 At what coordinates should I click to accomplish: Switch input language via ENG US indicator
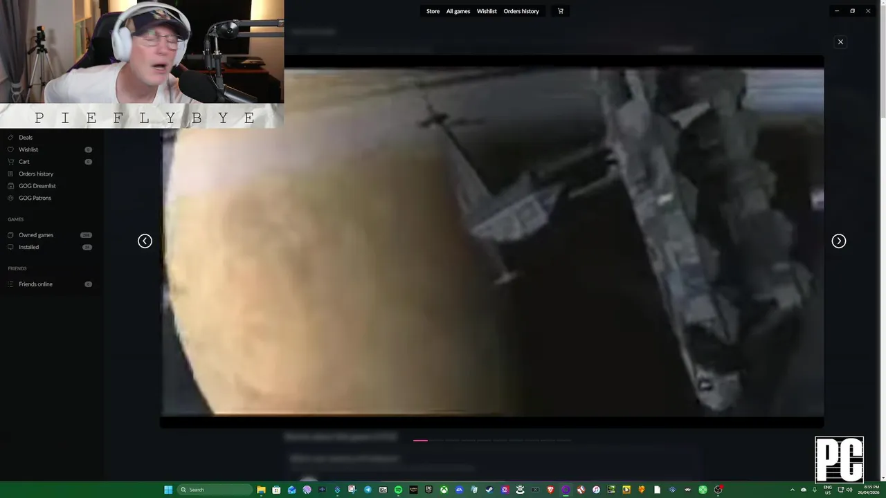coord(828,490)
